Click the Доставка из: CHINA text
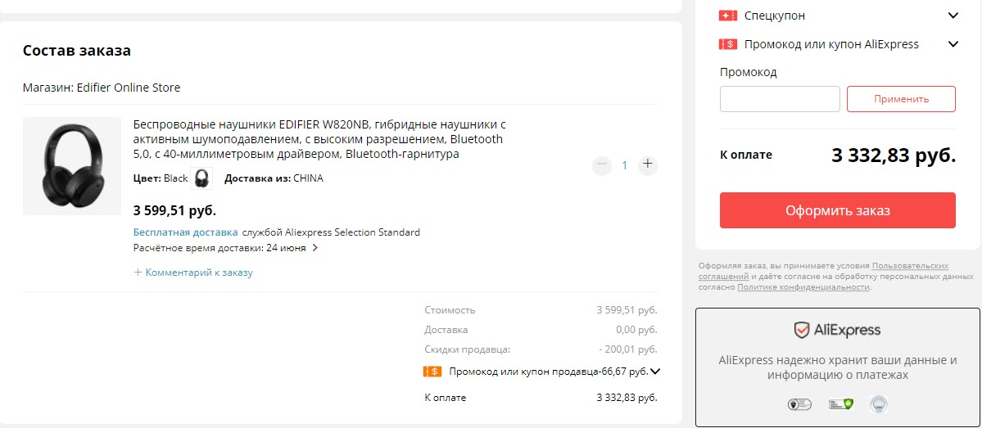This screenshot has height=428, width=982. (274, 178)
